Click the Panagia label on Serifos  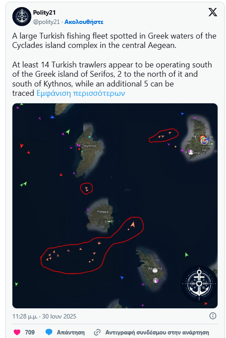pos(103,212)
